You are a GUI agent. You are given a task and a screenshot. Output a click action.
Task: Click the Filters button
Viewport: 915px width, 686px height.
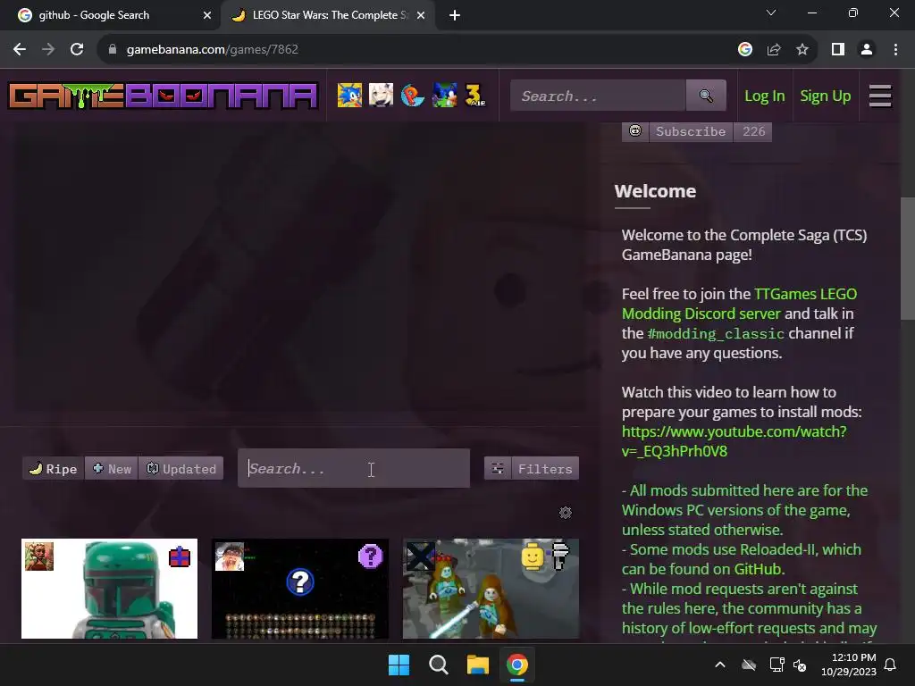545,468
